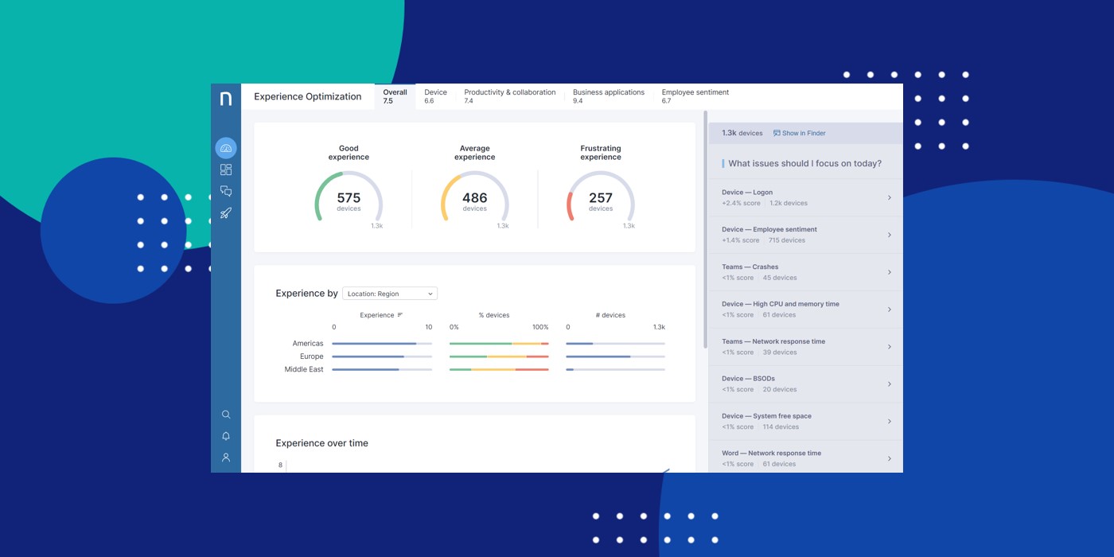
Task: Launch the rocket icon in the left sidebar
Action: click(226, 212)
